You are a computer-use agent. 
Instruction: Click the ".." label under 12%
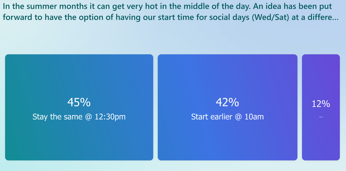click(321, 117)
